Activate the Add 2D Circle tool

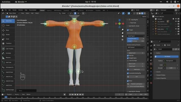coord(8,81)
